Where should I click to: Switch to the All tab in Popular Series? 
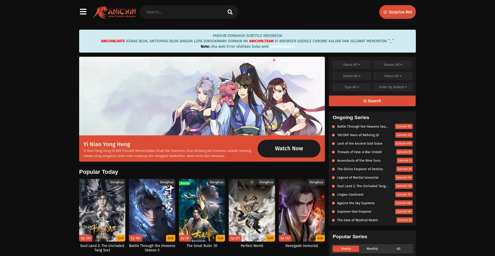tap(398, 249)
